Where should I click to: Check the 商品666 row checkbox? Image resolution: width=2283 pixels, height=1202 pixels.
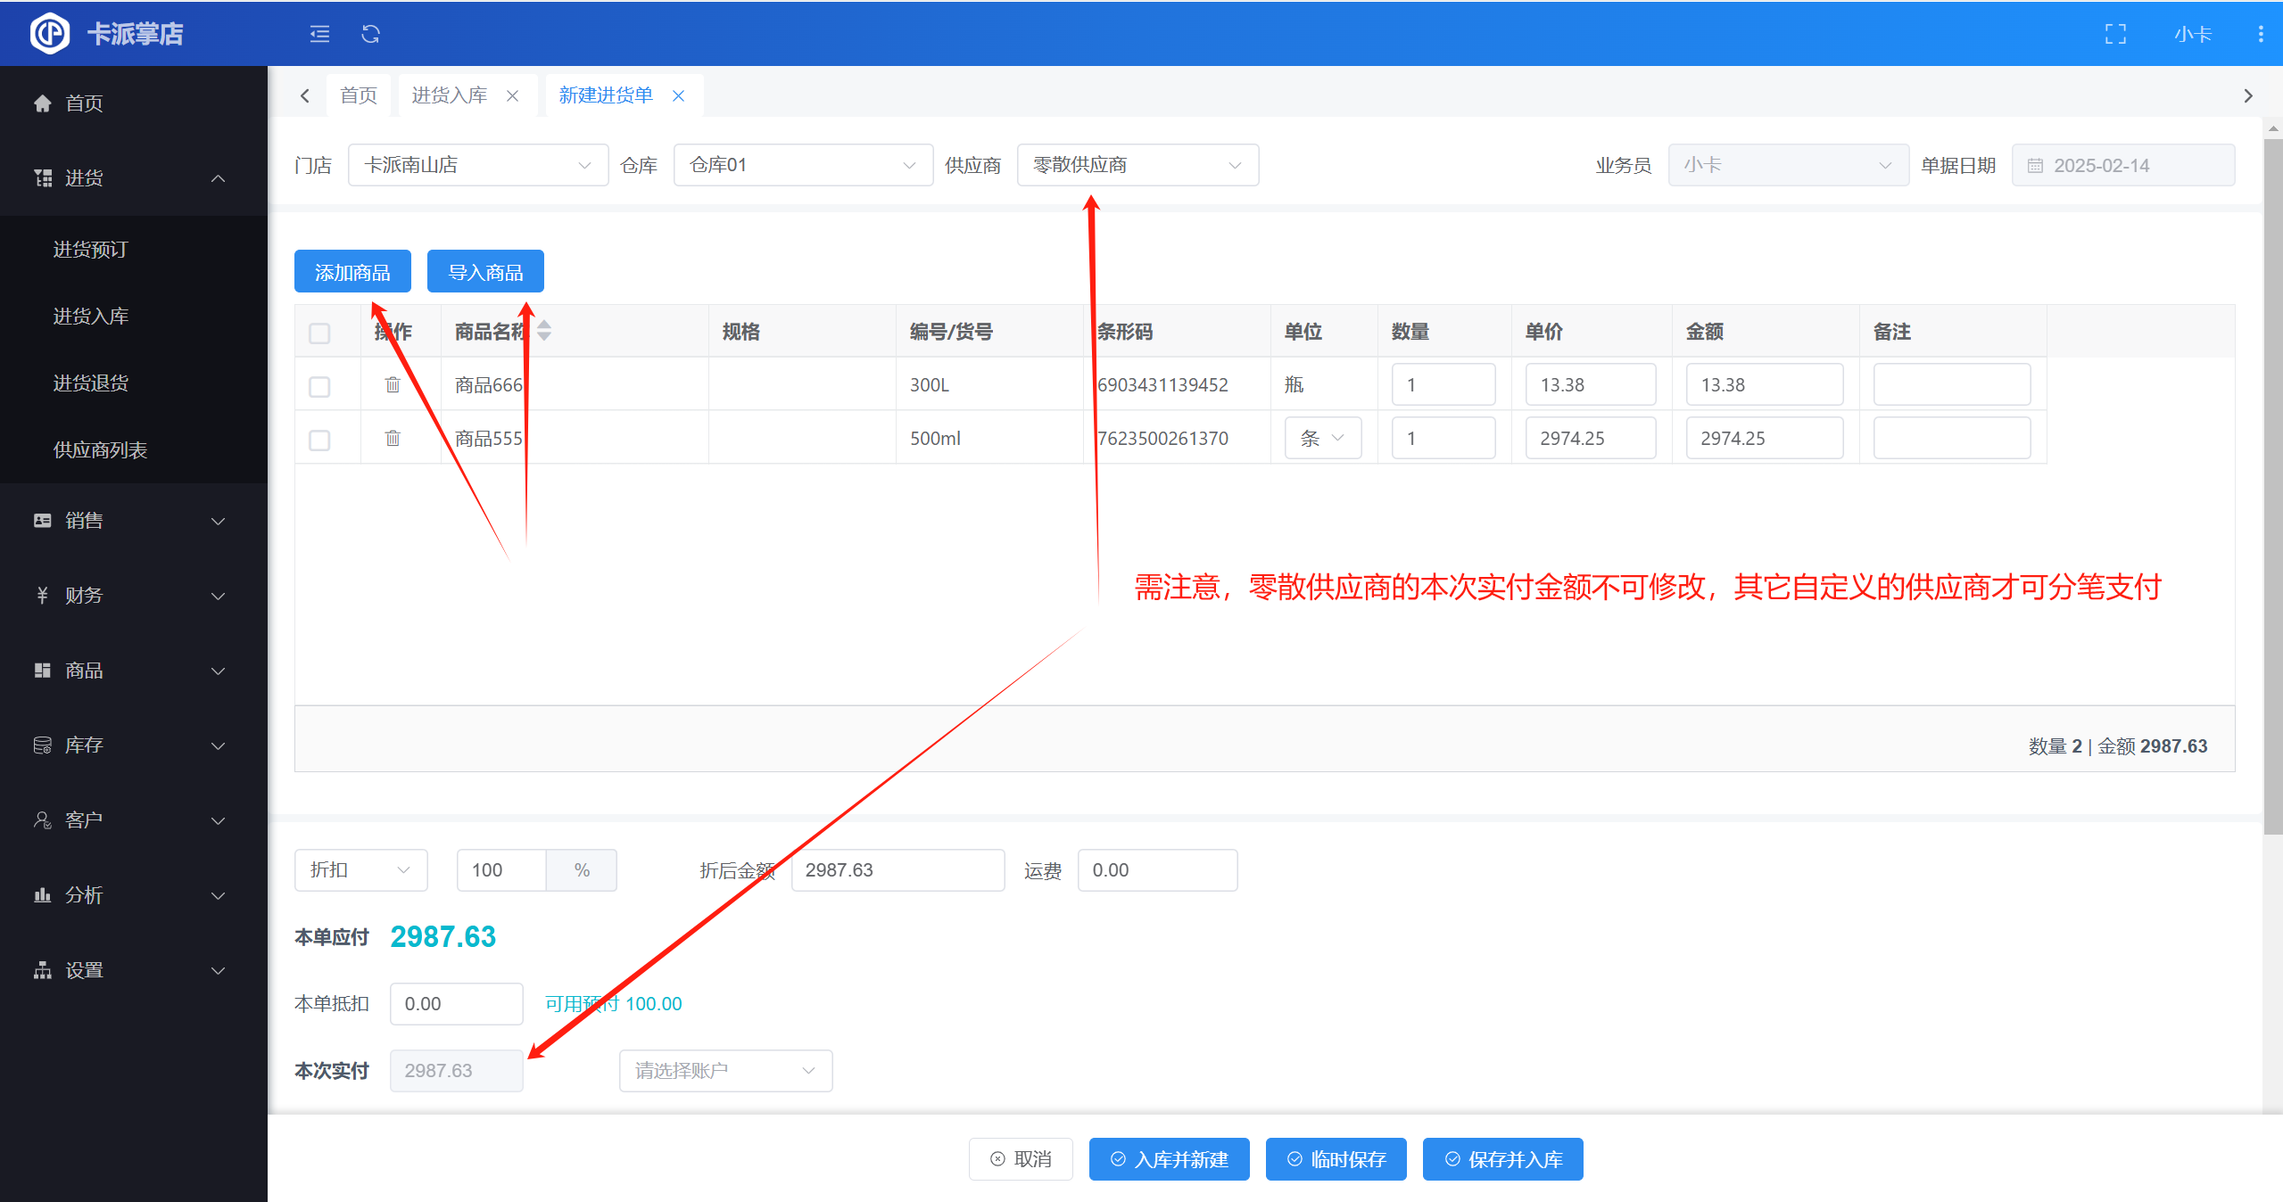(319, 386)
